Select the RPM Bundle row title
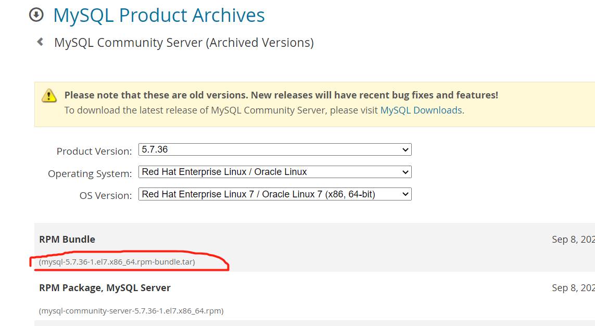This screenshot has height=326, width=595. [x=67, y=240]
